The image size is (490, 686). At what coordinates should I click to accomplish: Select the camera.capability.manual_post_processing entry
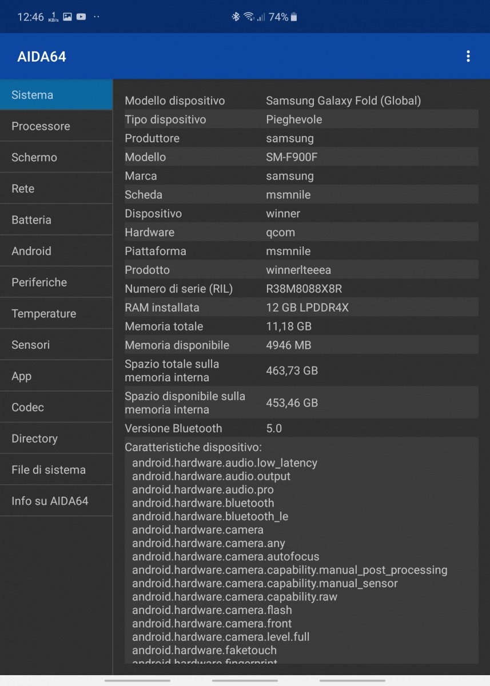point(290,570)
